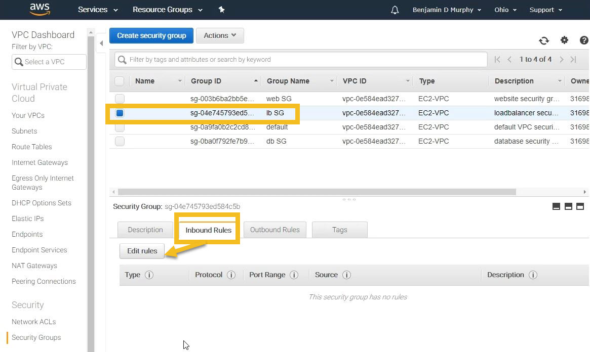This screenshot has width=590, height=352.
Task: Click website security group description cell
Action: click(527, 99)
